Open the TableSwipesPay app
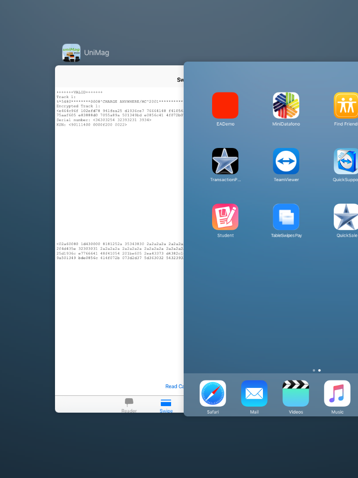 pos(286,217)
